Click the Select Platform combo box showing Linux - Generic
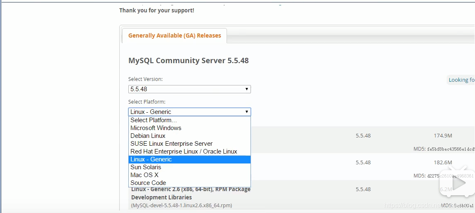The width and height of the screenshot is (475, 213). [189, 112]
